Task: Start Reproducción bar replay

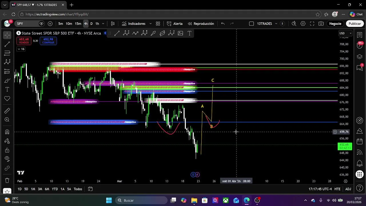Action: pyautogui.click(x=201, y=24)
